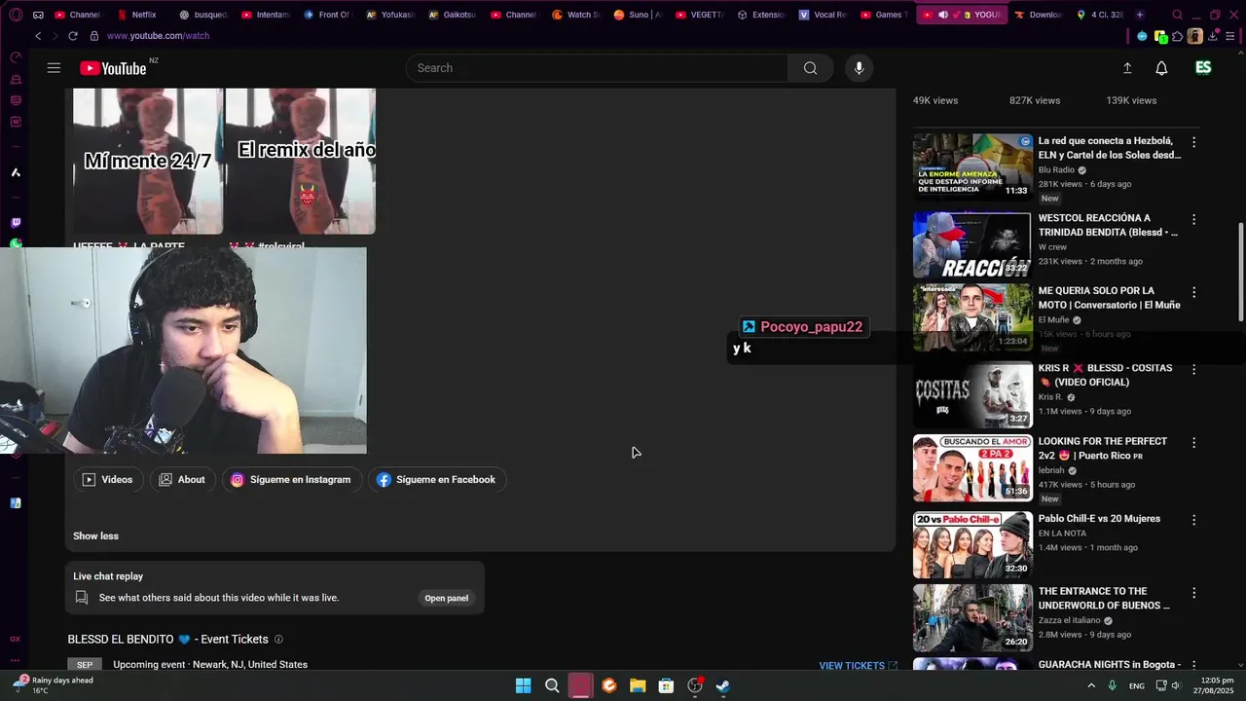
Task: Open the YouTube upload arrow icon
Action: click(x=1127, y=68)
